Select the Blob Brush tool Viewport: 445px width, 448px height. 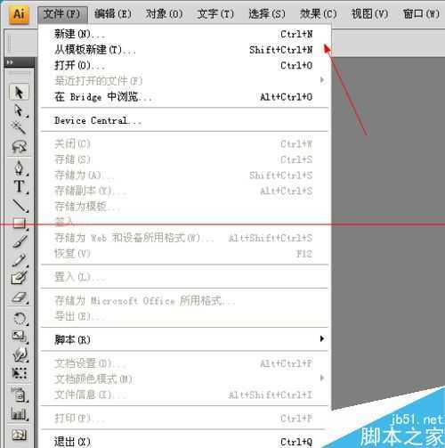click(19, 279)
